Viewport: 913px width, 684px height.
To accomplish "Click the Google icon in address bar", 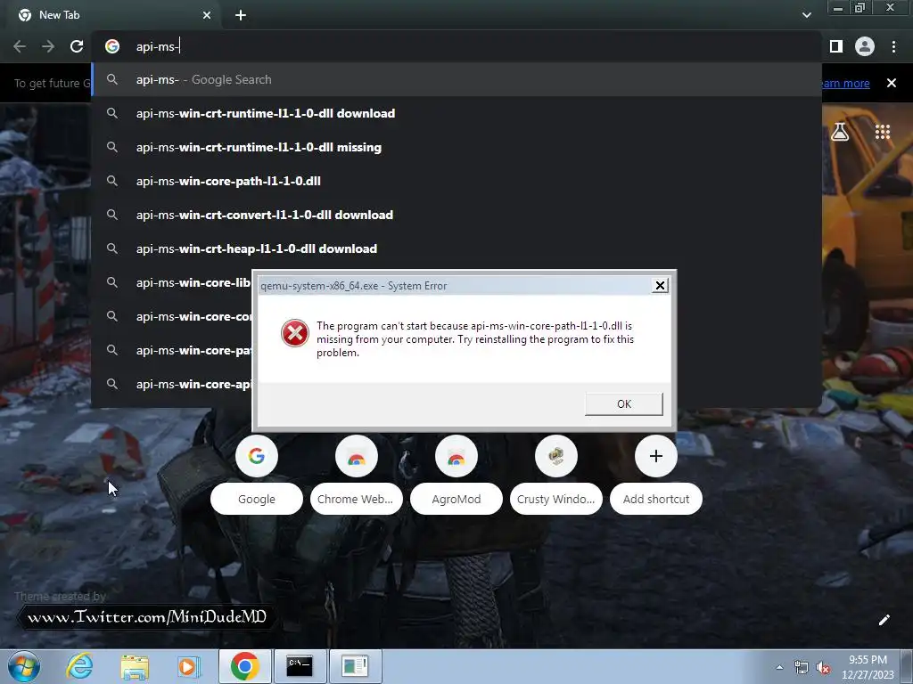I will pyautogui.click(x=112, y=46).
